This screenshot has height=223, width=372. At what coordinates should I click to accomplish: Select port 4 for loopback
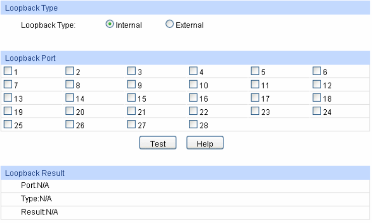pyautogui.click(x=194, y=71)
